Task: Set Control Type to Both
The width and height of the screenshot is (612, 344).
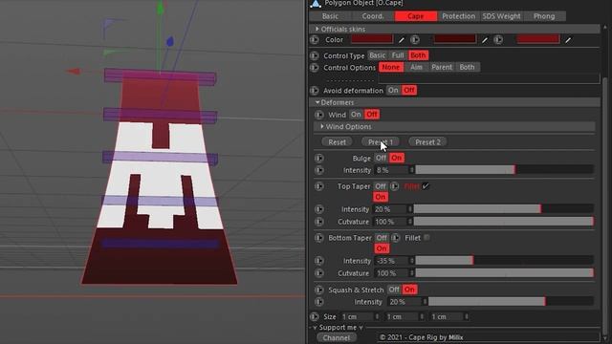Action: point(418,55)
